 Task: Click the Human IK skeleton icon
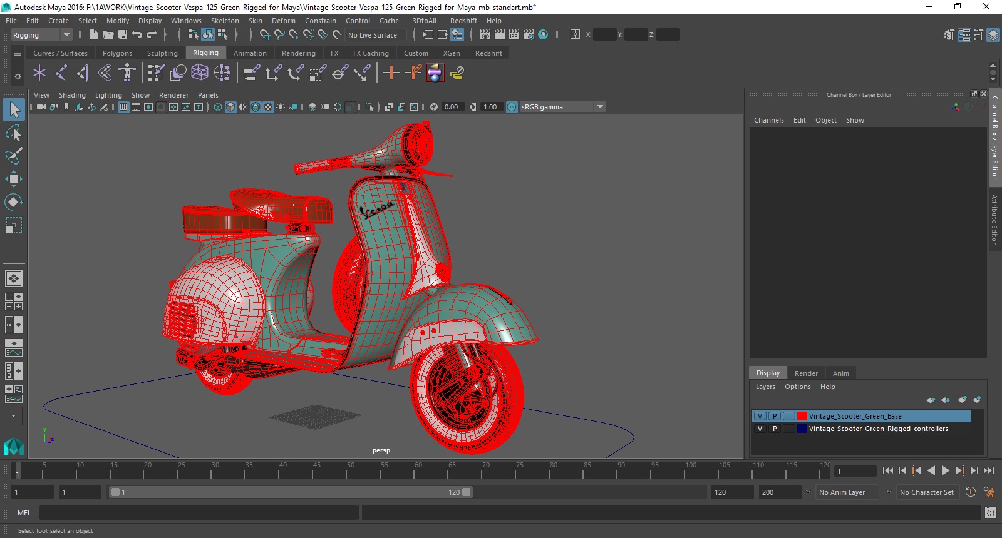point(127,73)
